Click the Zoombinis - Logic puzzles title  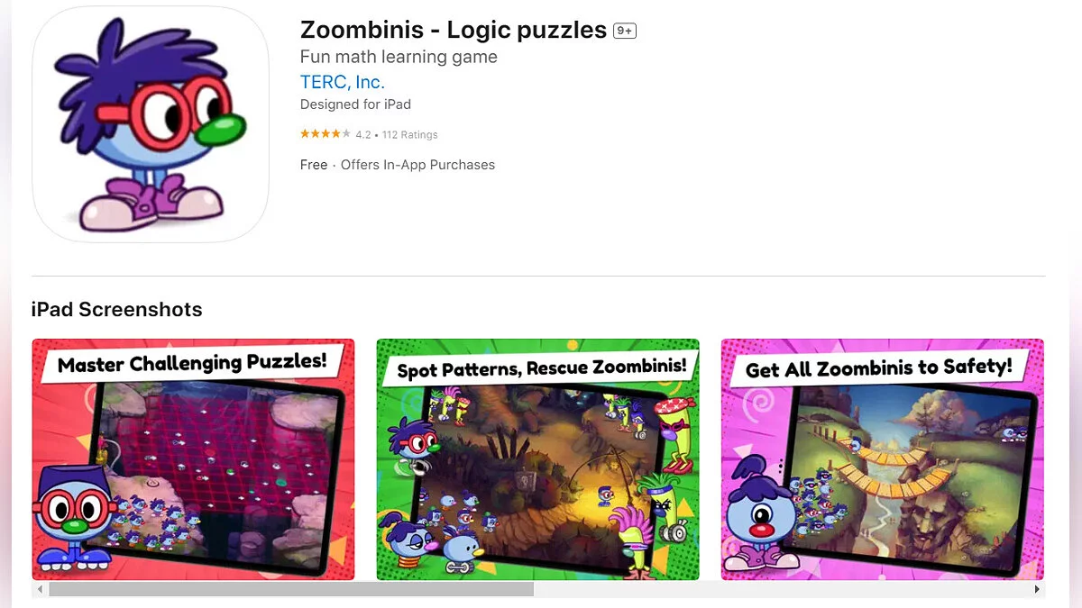(454, 30)
